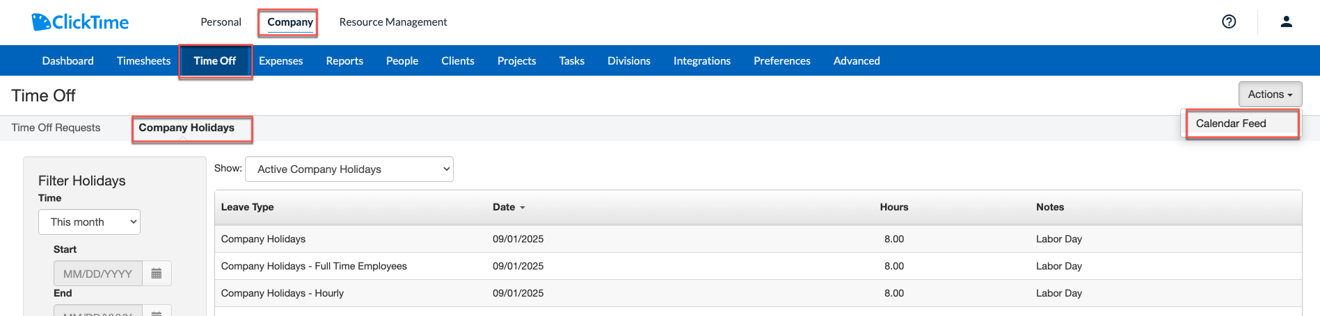Open the Show Active Company Holidays dropdown
The height and width of the screenshot is (316, 1320).
(349, 169)
